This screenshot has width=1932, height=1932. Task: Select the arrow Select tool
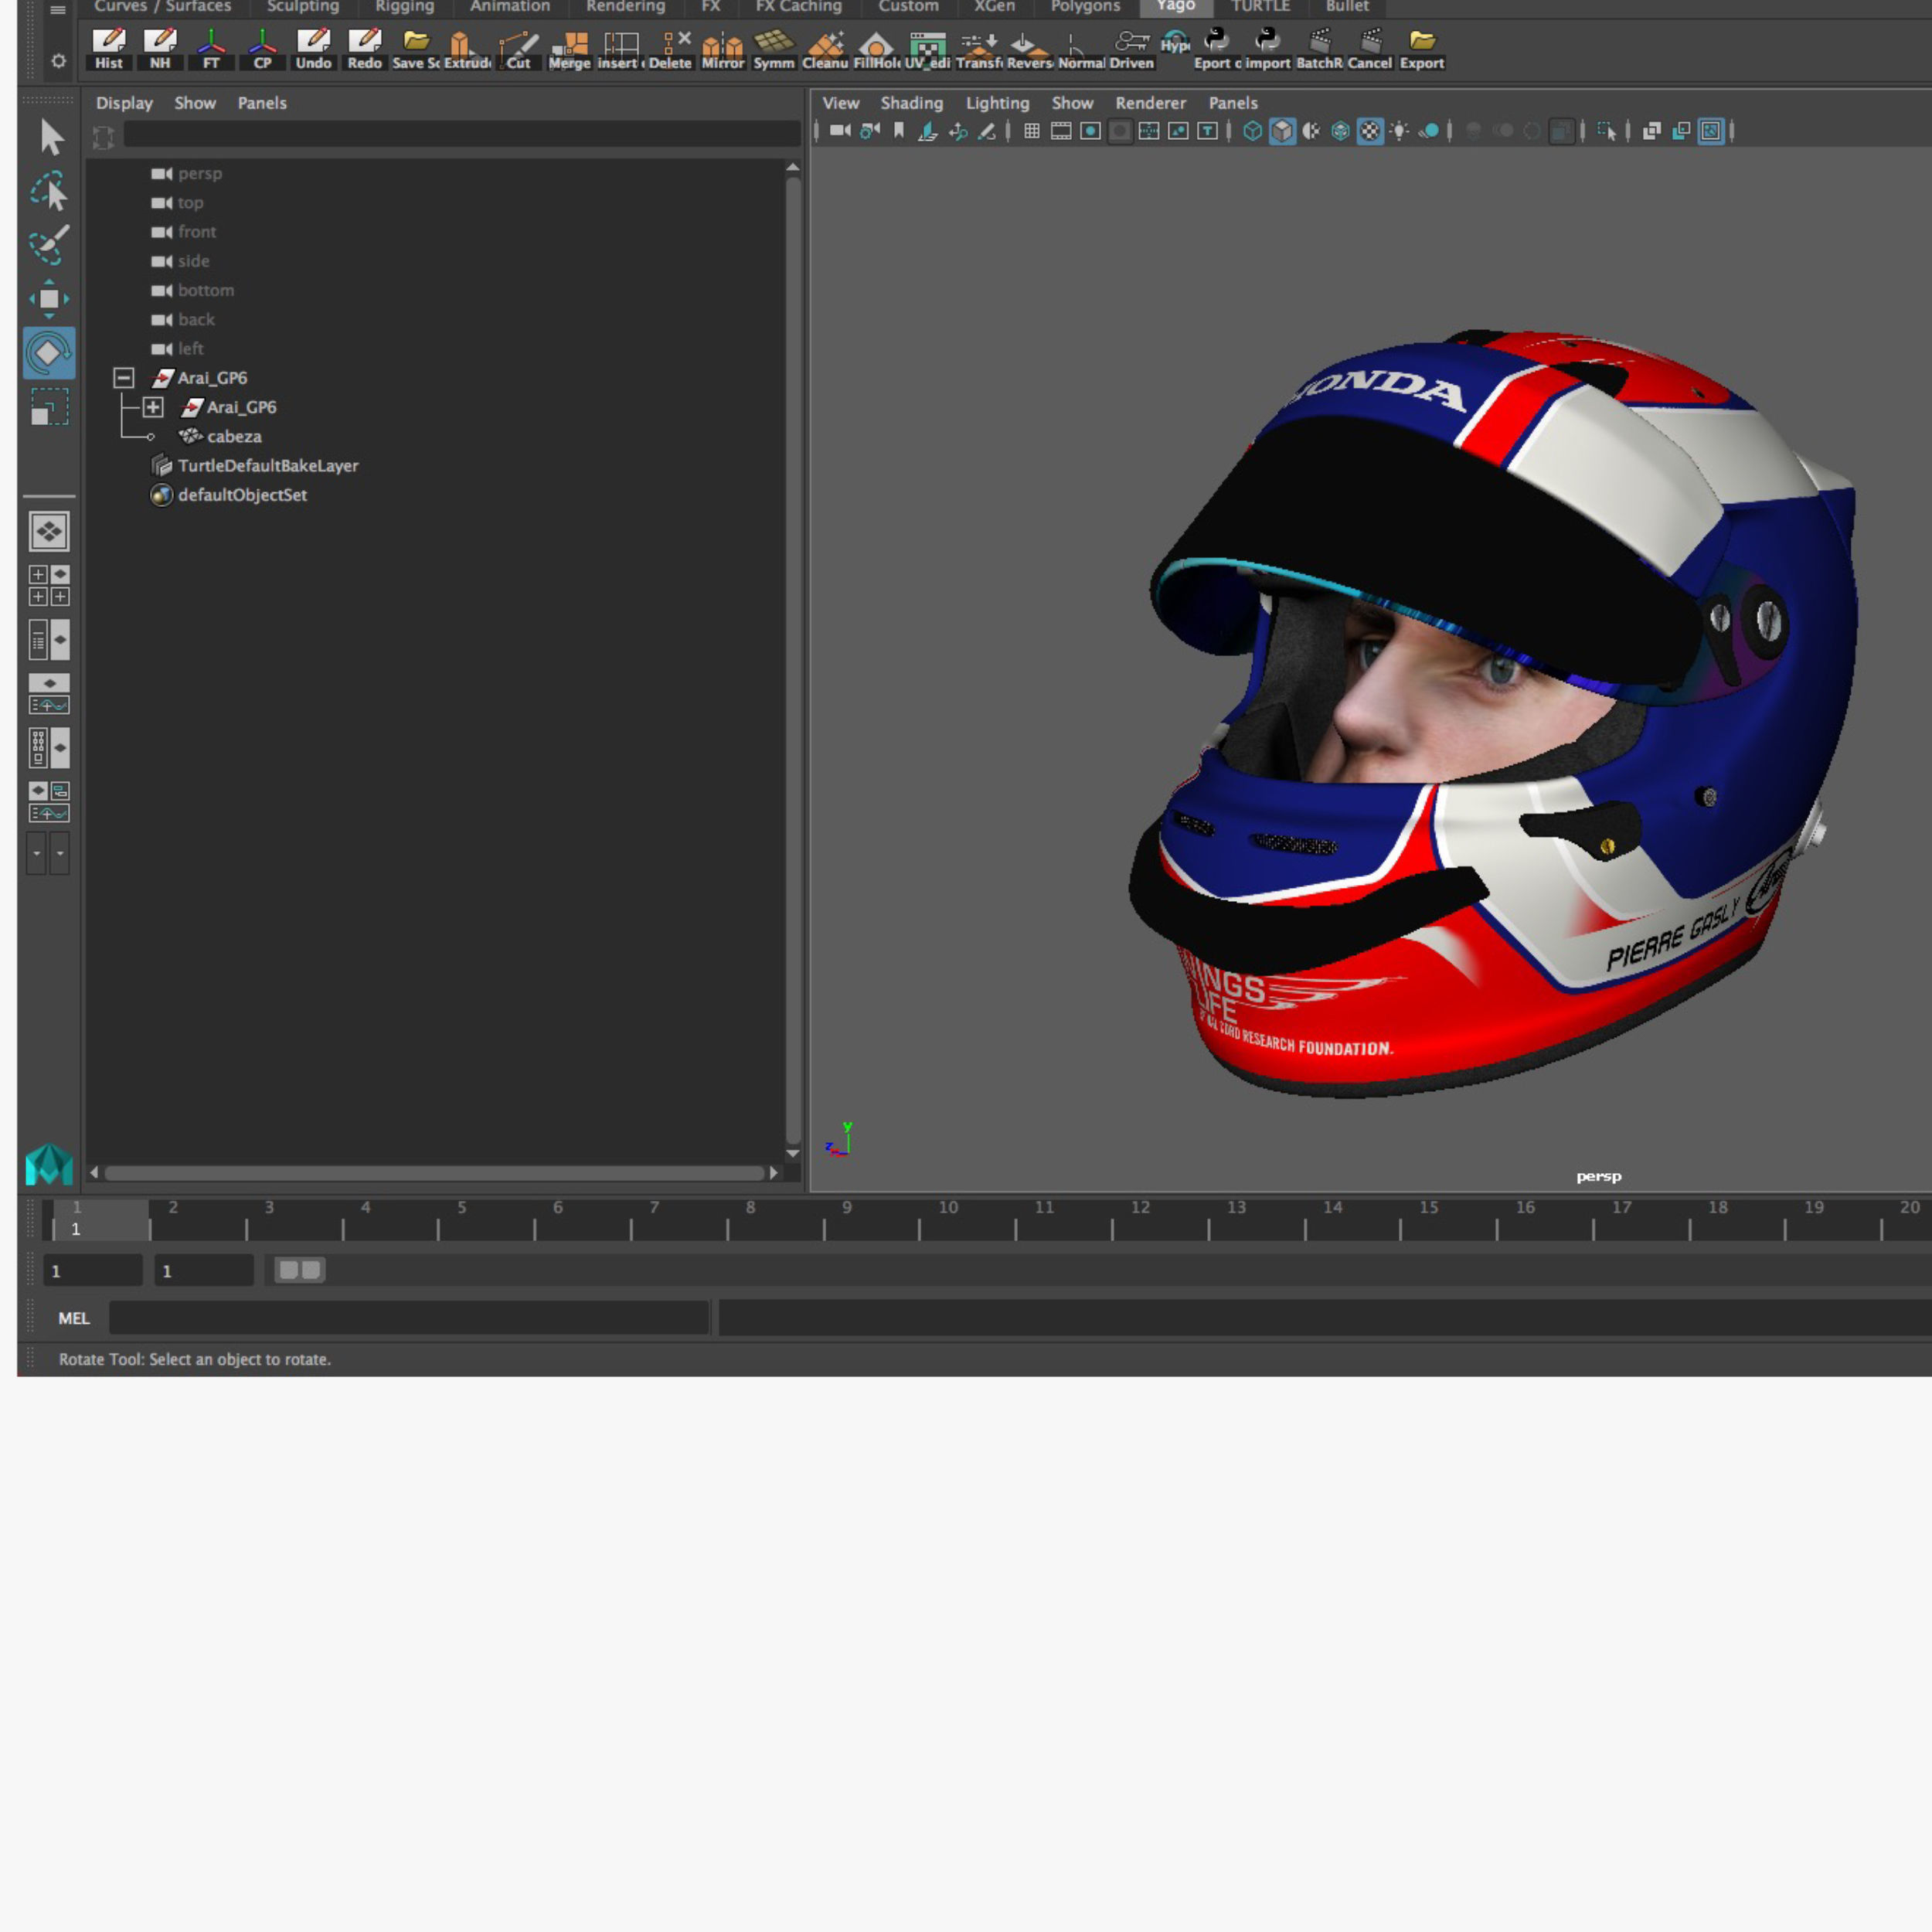coord(50,137)
